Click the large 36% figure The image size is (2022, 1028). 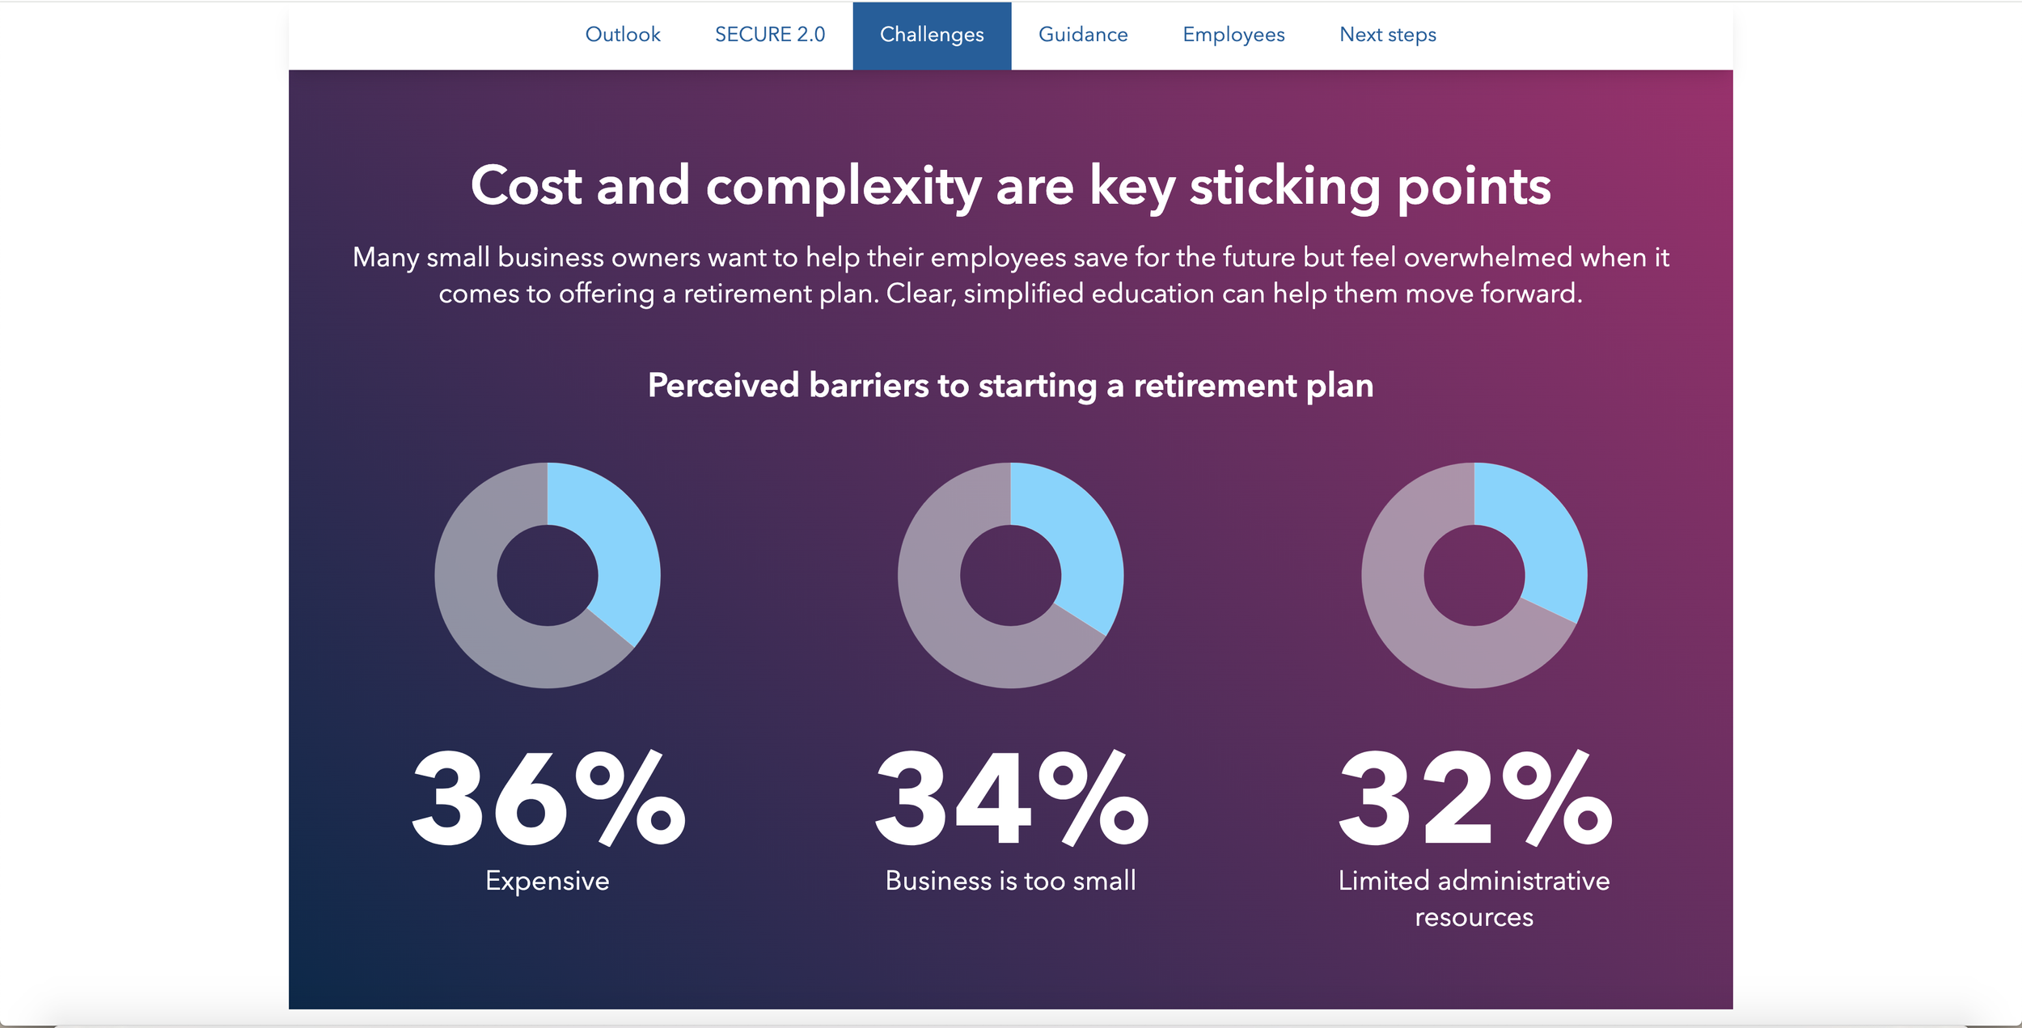click(548, 798)
